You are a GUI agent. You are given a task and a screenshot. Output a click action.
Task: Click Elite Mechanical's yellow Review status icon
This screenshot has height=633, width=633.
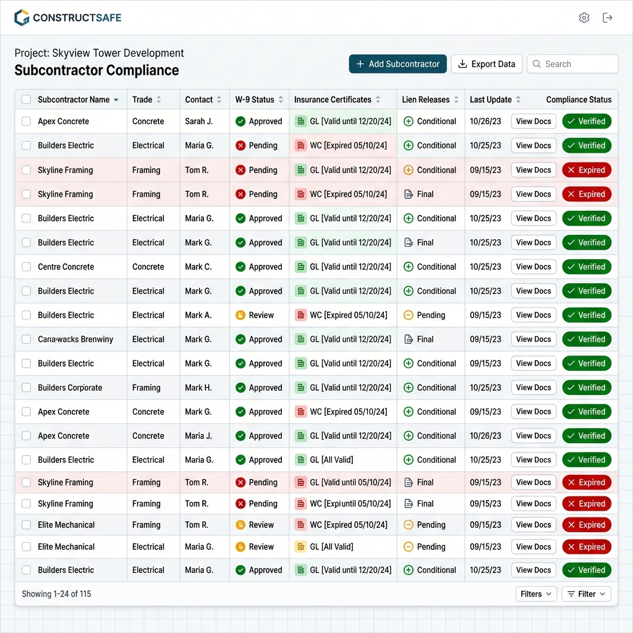[242, 525]
